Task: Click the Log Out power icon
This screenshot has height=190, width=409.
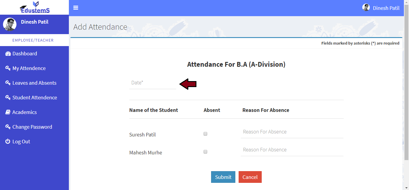Action: (x=8, y=142)
